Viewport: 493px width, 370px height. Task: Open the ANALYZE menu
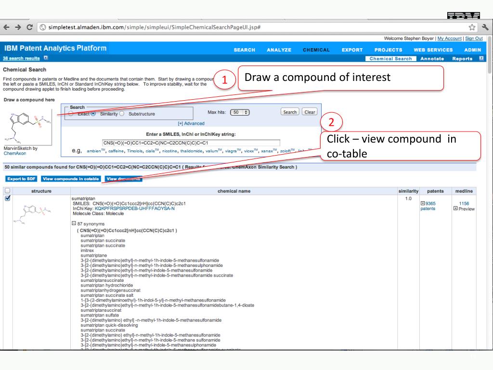tap(279, 50)
